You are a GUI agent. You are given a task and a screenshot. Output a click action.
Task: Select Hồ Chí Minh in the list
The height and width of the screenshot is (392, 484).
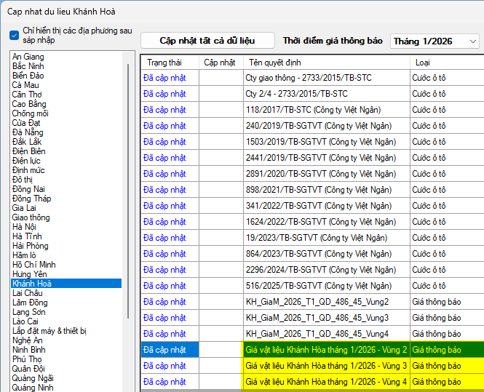(33, 265)
